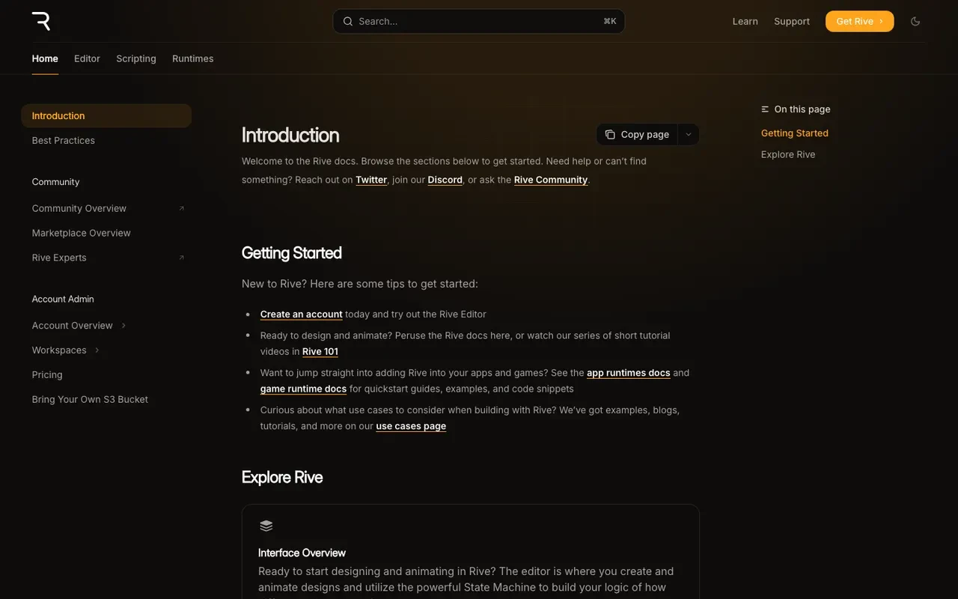Click the Rive logo icon
Viewport: 958px width, 599px height.
(x=41, y=21)
